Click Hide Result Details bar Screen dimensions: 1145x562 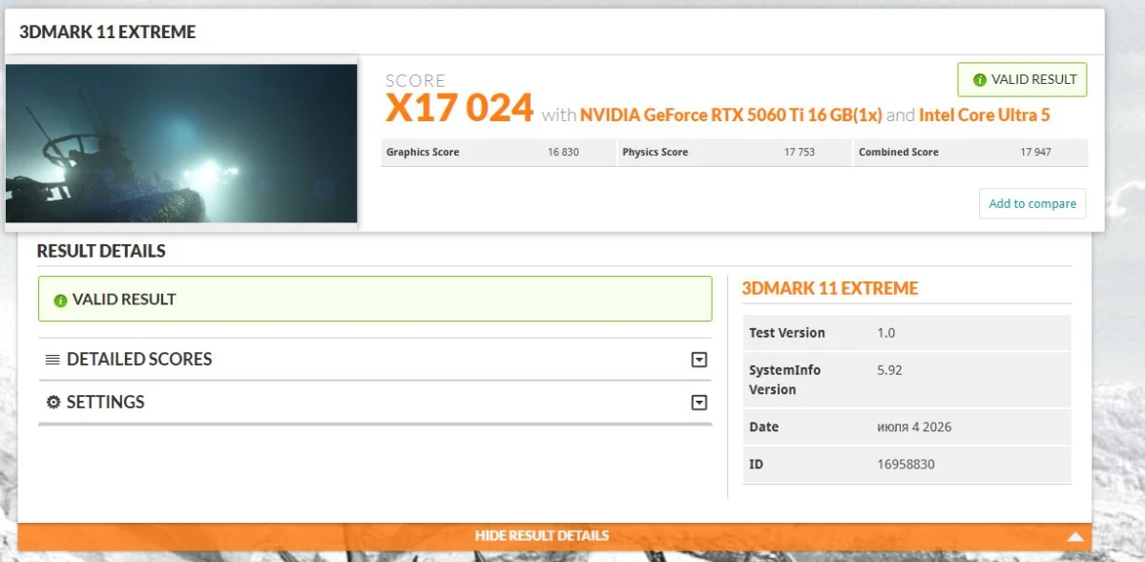coord(554,536)
